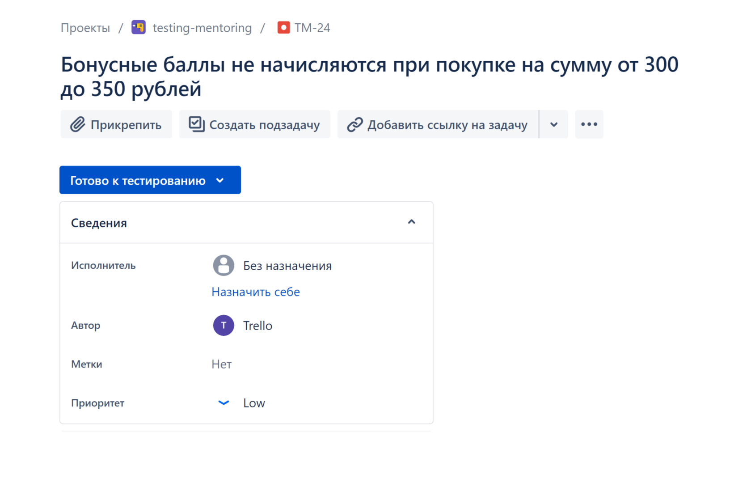Click the testing-mentoring project icon
The image size is (751, 504).
pos(139,27)
